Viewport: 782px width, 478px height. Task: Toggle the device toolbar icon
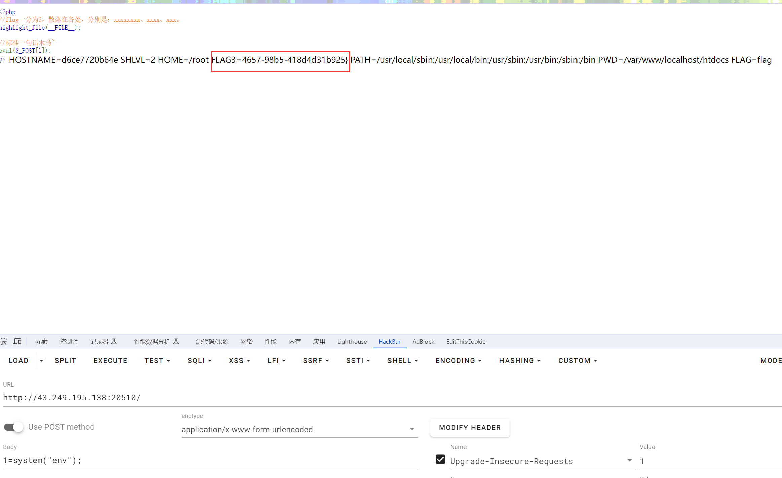17,341
